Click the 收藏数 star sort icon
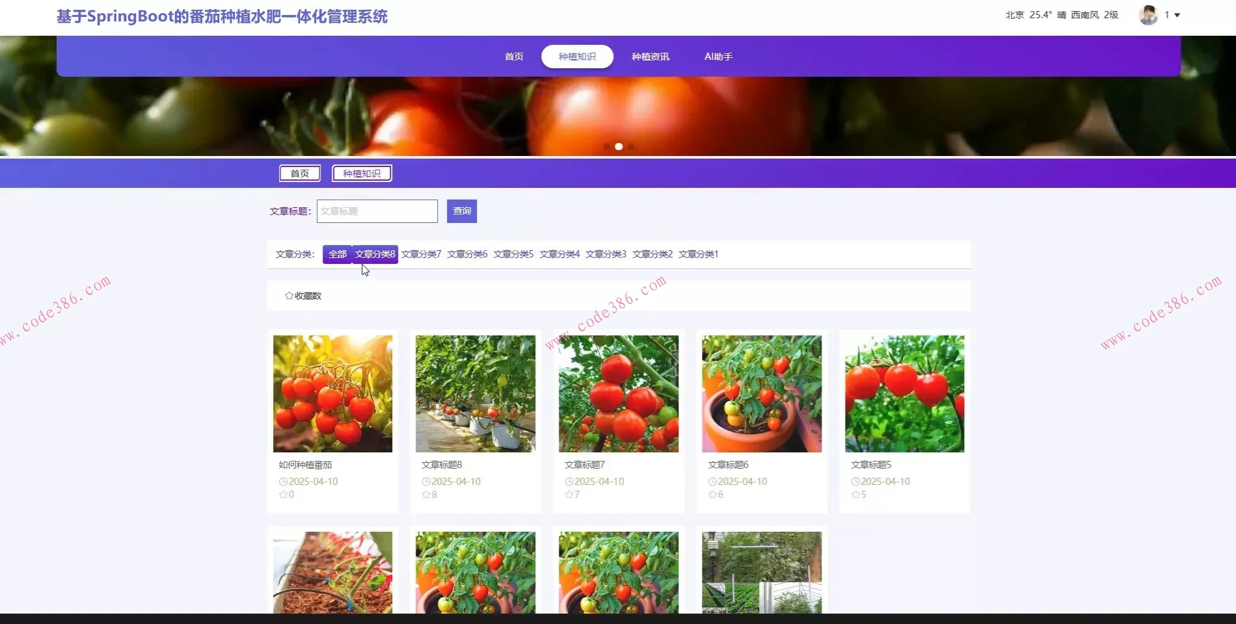The width and height of the screenshot is (1236, 624). 288,295
